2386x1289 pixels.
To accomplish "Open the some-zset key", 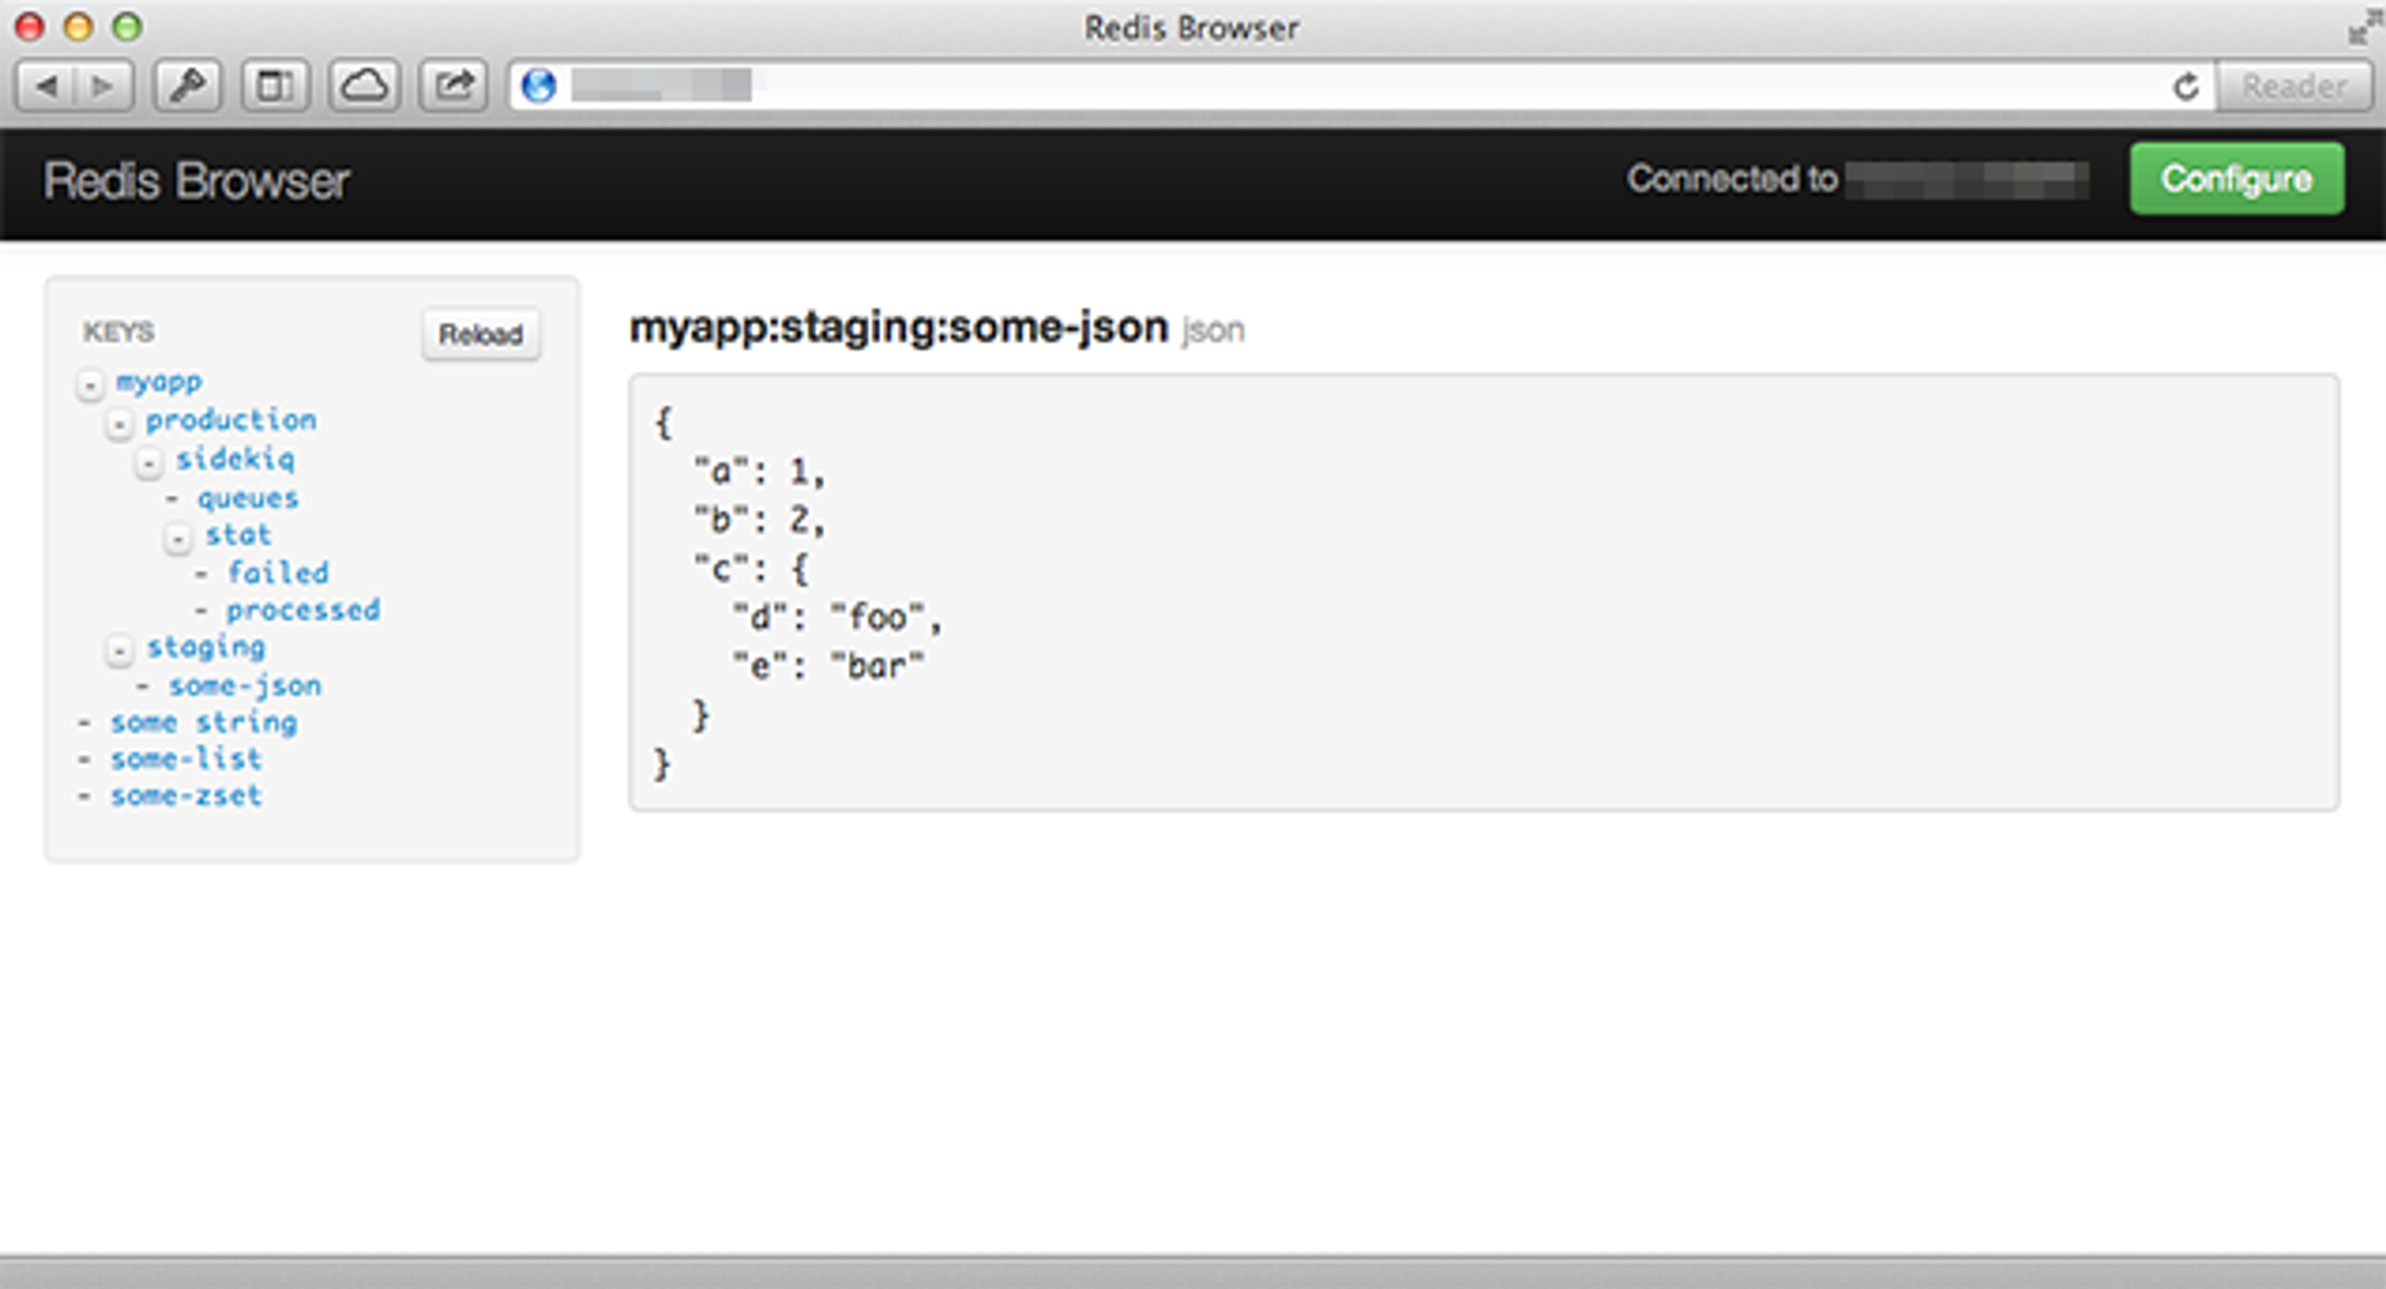I will (x=186, y=795).
